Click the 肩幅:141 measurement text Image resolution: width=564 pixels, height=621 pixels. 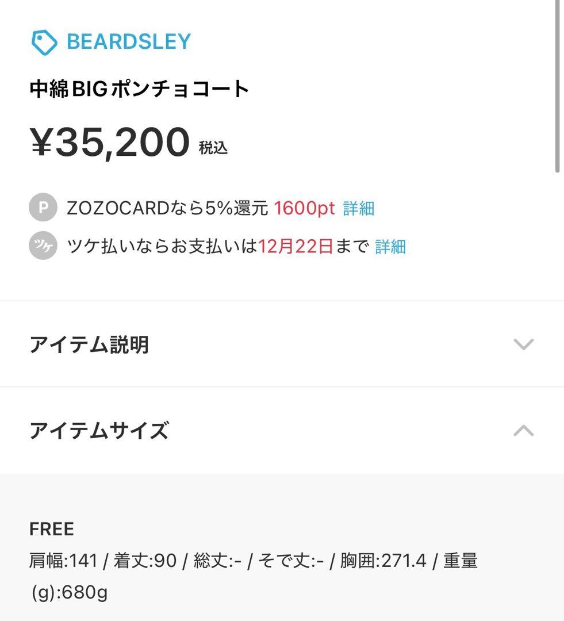[63, 561]
